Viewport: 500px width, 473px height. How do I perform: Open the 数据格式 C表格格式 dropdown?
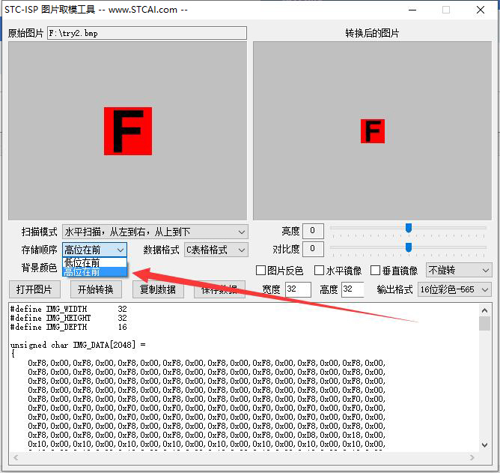[216, 250]
